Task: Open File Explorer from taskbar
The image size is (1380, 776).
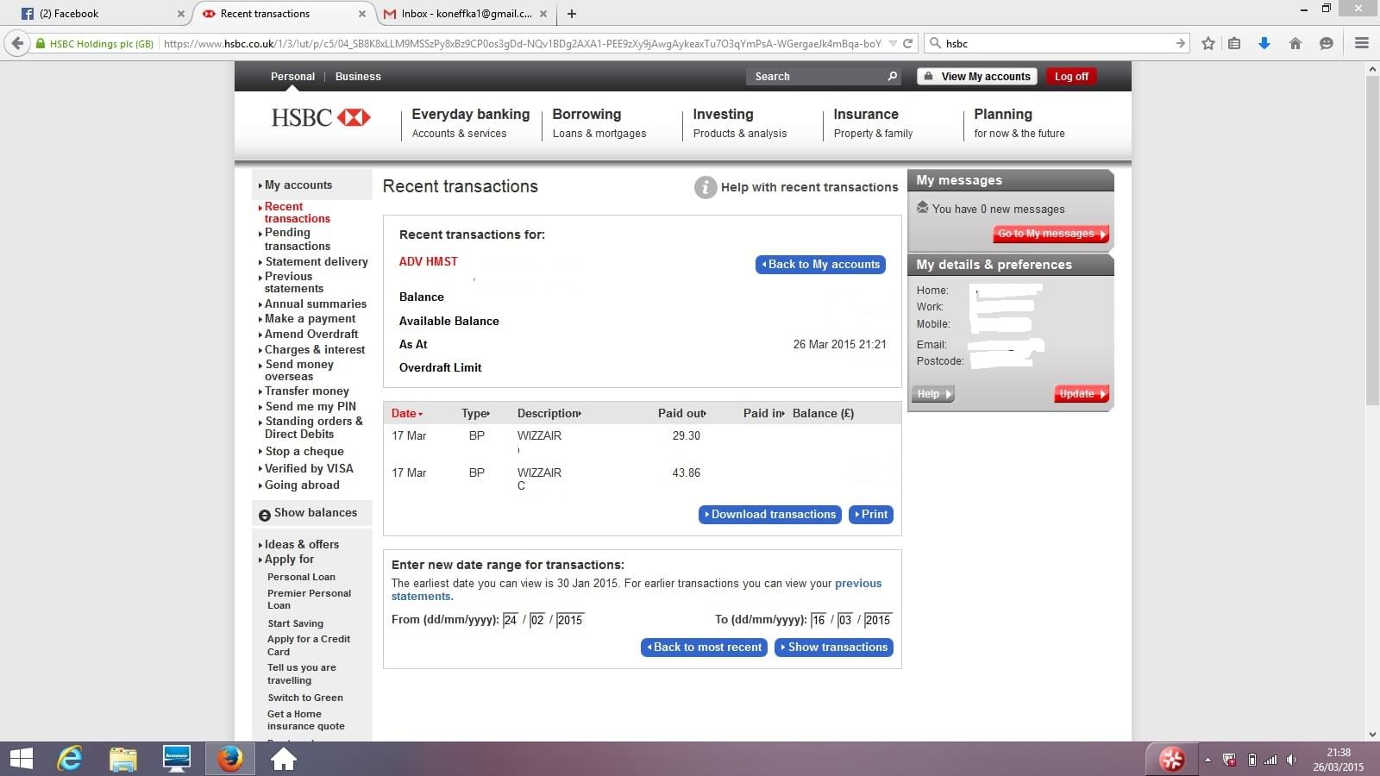Action: point(123,759)
